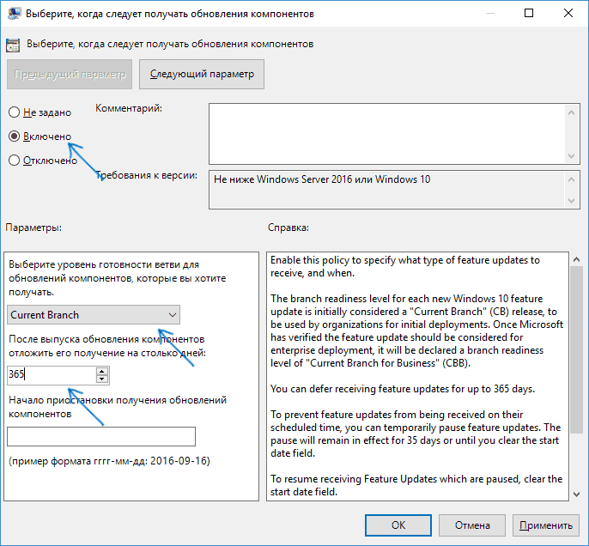Open the 'Current Branch' dropdown
Image resolution: width=589 pixels, height=546 pixels.
point(94,315)
